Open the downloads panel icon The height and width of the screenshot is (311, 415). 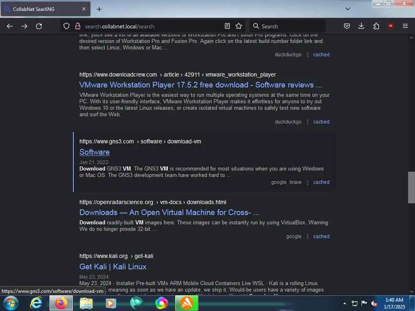[361, 26]
